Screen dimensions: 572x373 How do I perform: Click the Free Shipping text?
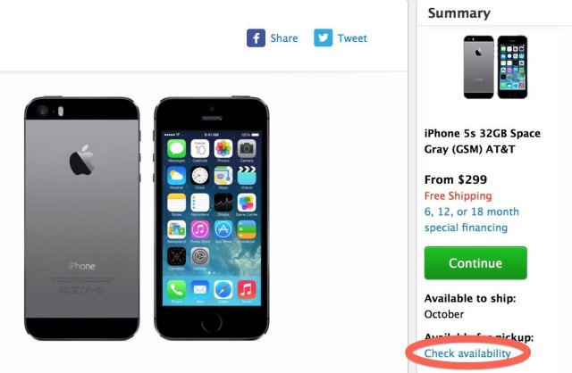458,196
